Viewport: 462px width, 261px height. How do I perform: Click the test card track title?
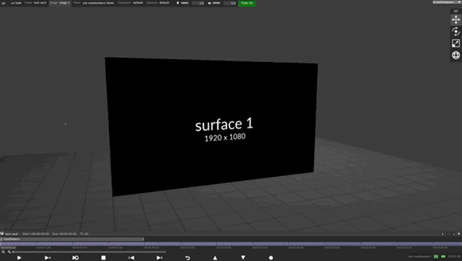coord(12,234)
